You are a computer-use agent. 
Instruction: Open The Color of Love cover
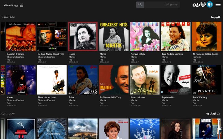[x=52, y=80]
